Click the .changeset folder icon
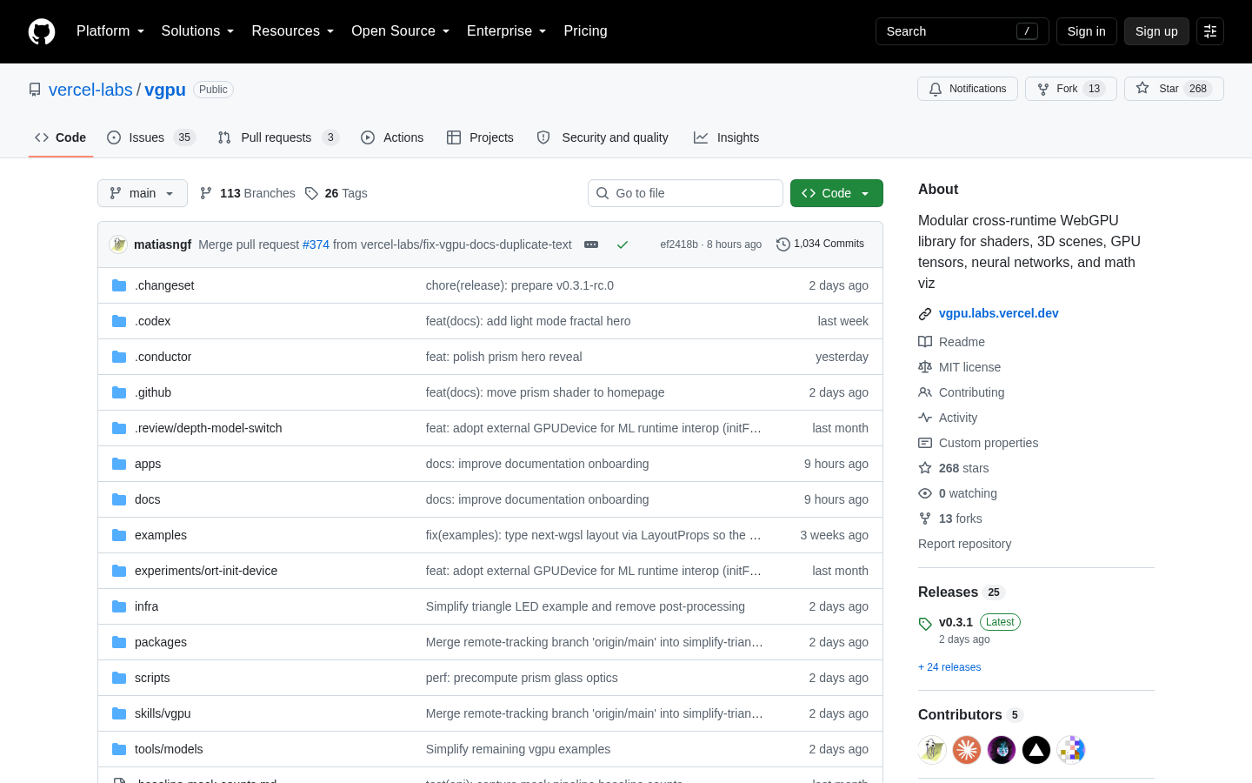 119,285
